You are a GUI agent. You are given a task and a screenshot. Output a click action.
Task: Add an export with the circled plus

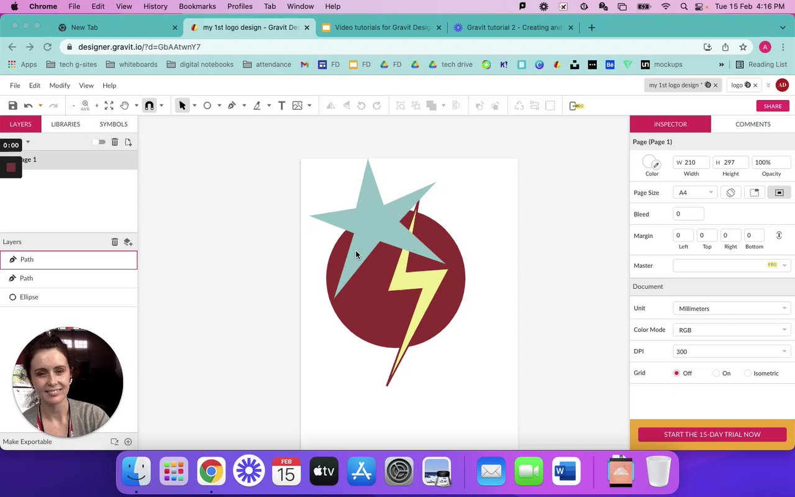coord(128,442)
